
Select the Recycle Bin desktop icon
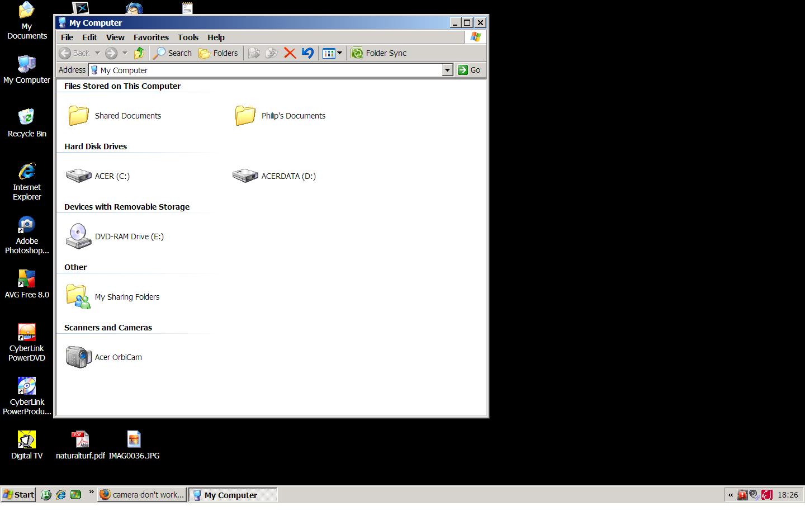click(27, 124)
